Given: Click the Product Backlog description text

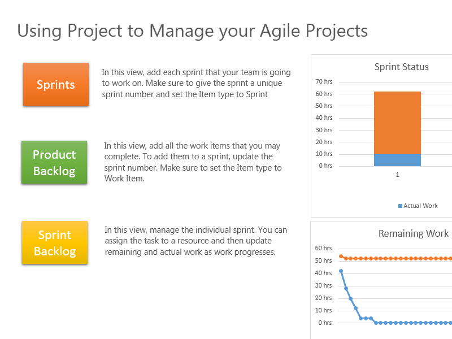Looking at the screenshot, I should click(x=193, y=162).
